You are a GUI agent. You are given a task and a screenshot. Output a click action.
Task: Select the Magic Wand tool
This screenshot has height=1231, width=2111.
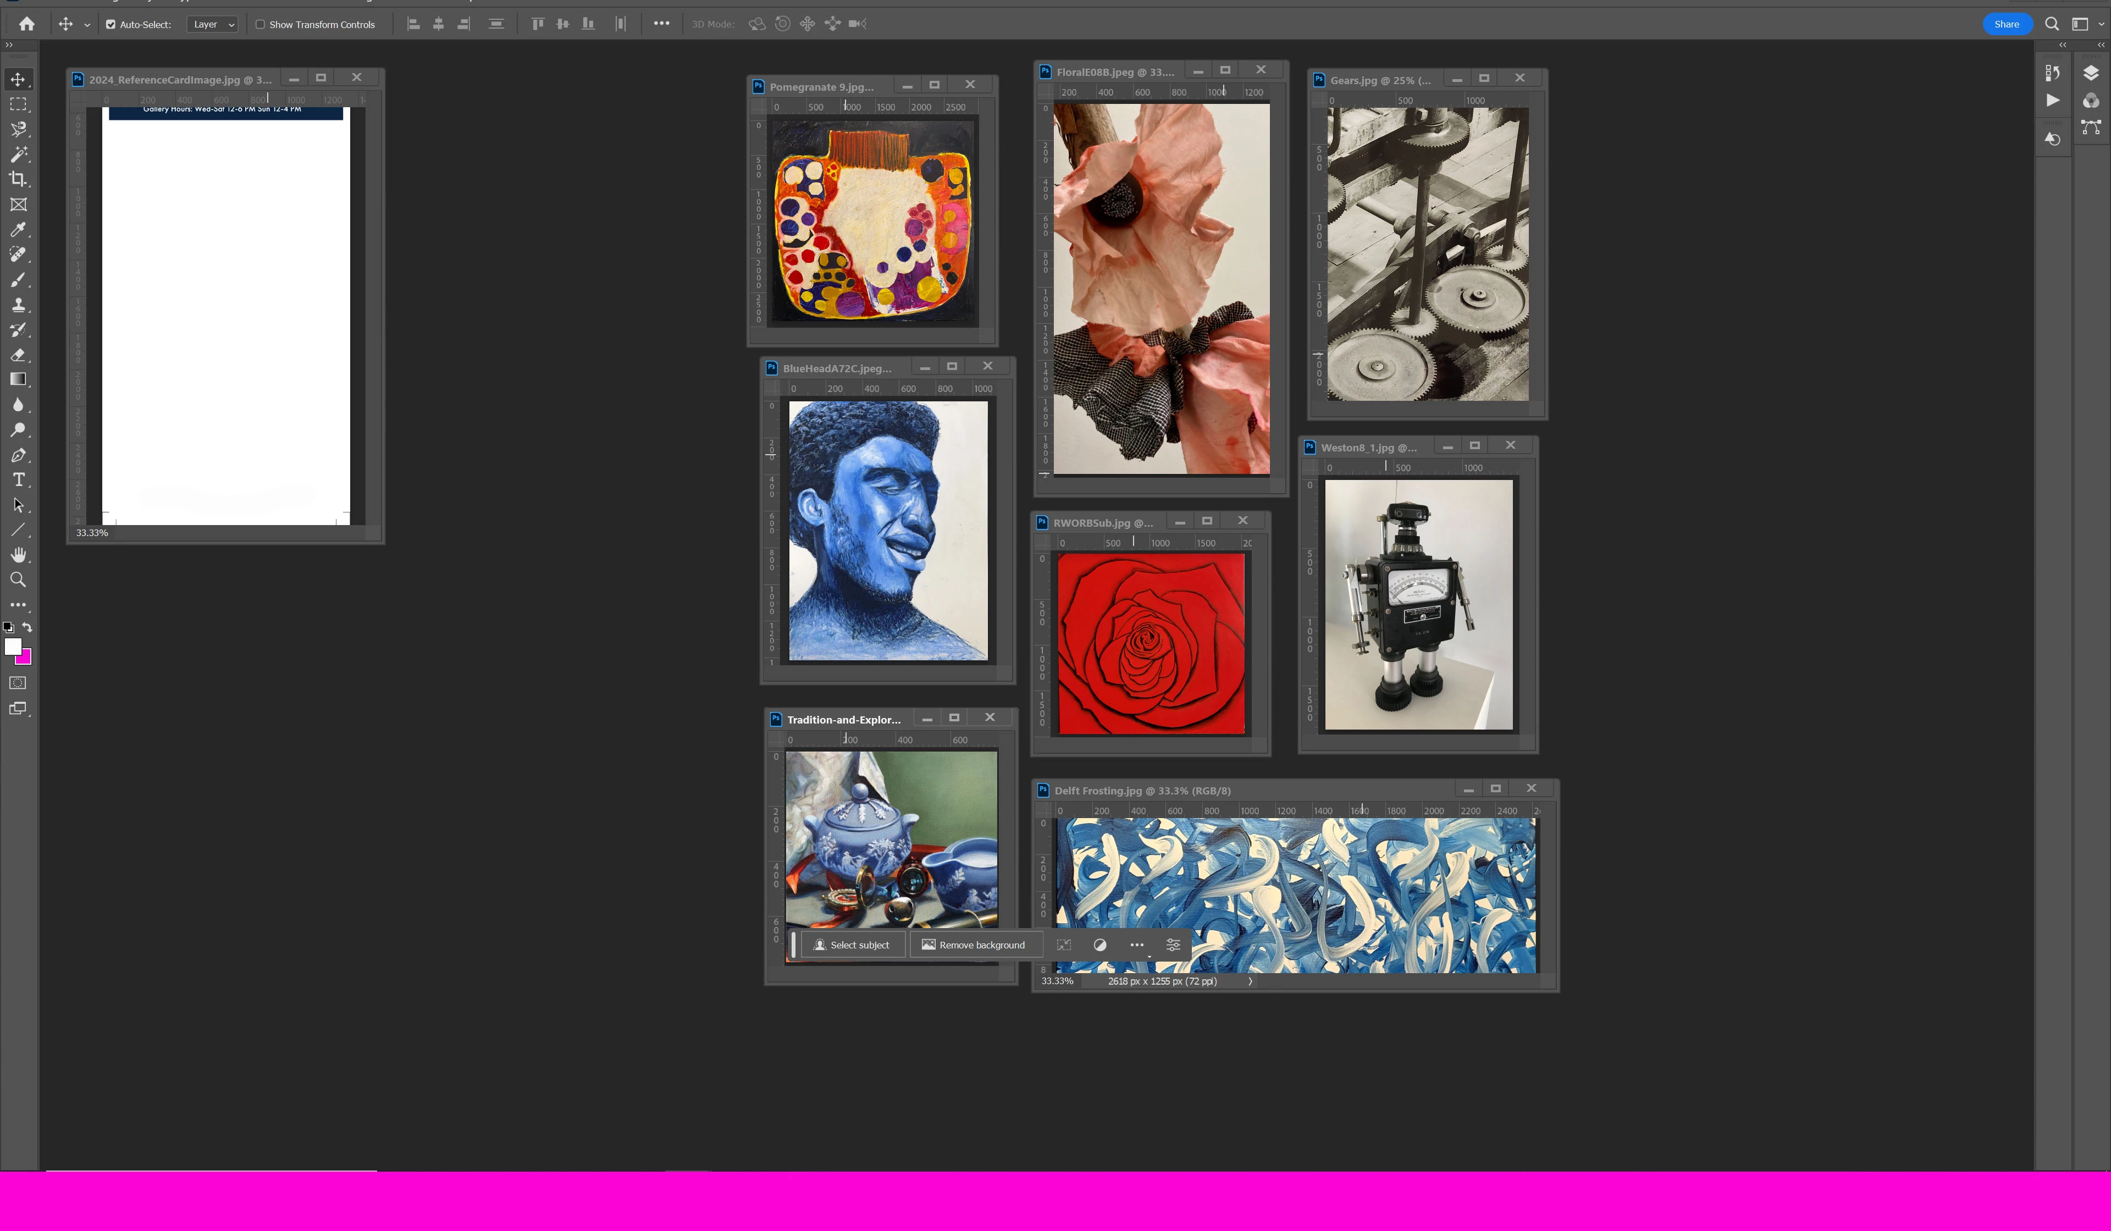point(19,154)
